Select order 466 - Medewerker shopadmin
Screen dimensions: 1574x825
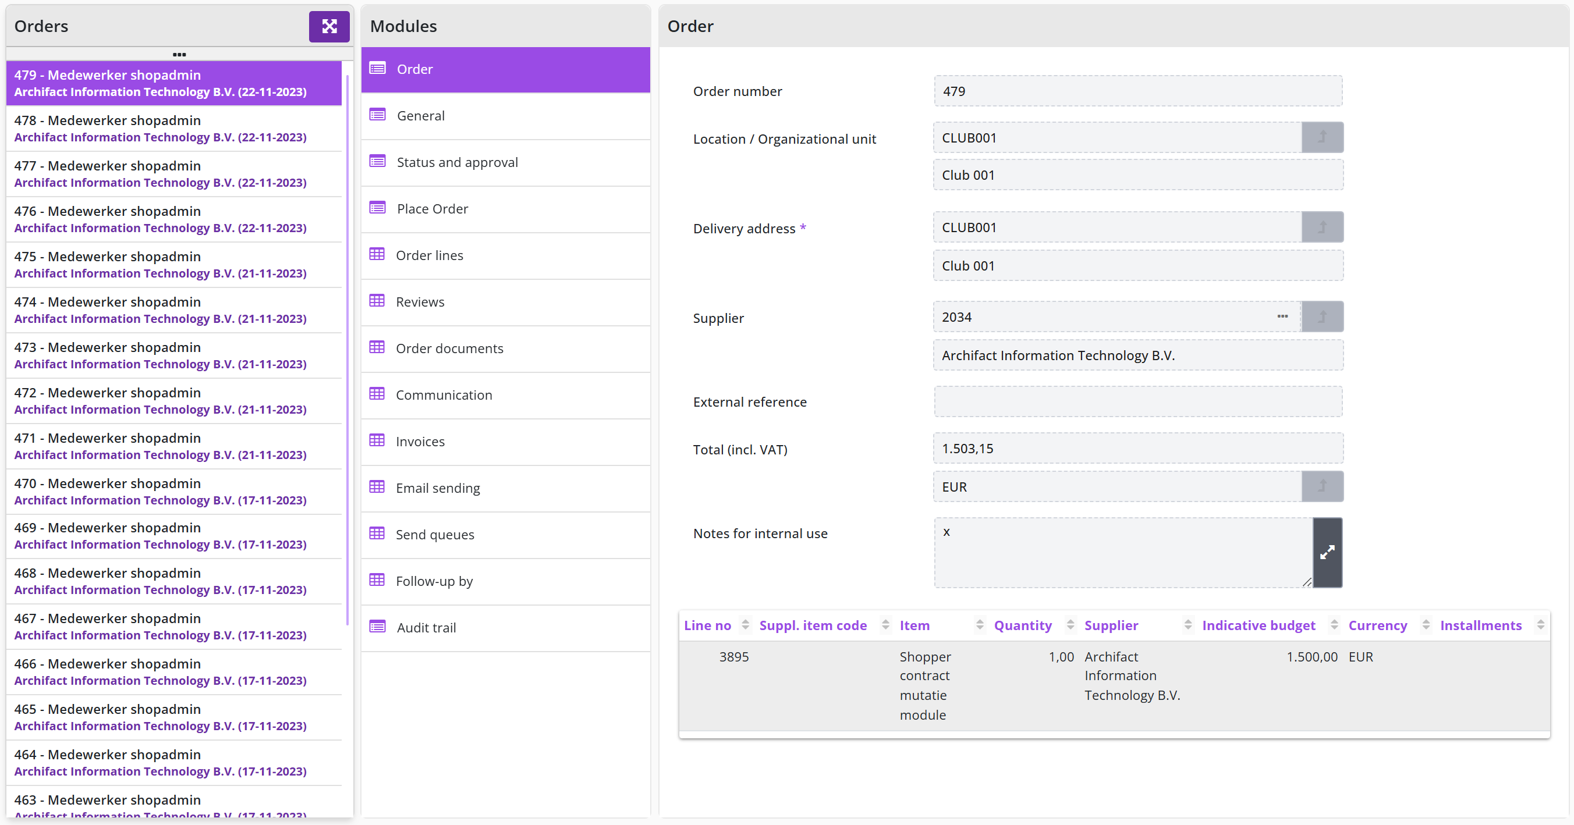click(174, 672)
